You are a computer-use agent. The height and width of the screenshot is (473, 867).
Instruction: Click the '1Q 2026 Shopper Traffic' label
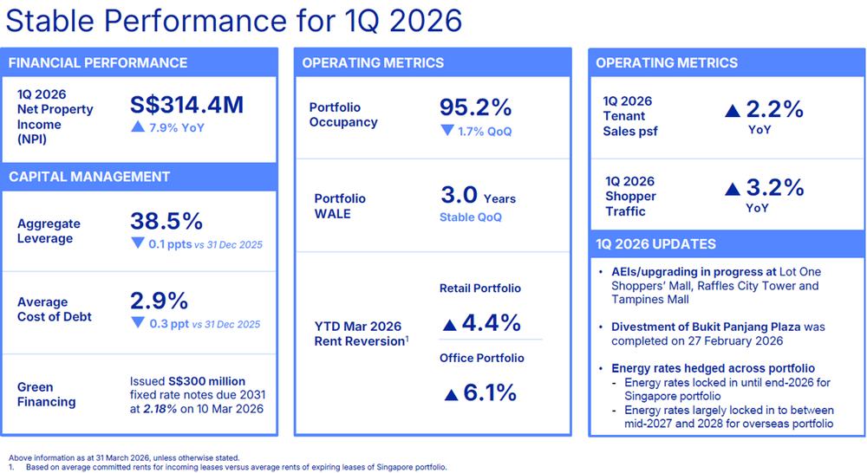pyautogui.click(x=631, y=196)
